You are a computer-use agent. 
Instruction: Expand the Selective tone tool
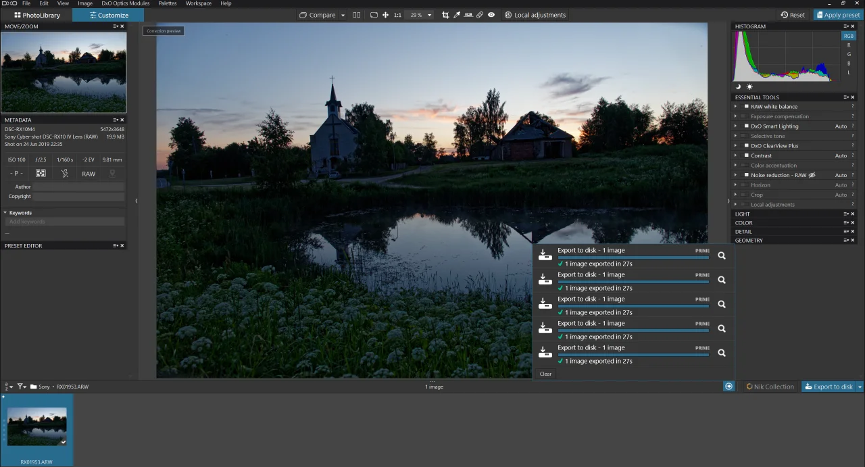[736, 136]
